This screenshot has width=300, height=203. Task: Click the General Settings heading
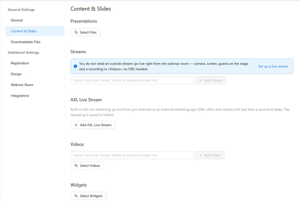point(21,10)
